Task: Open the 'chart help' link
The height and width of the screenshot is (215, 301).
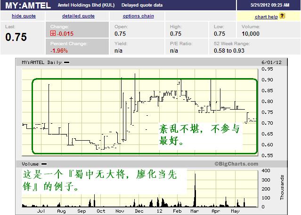Action: coord(266,17)
